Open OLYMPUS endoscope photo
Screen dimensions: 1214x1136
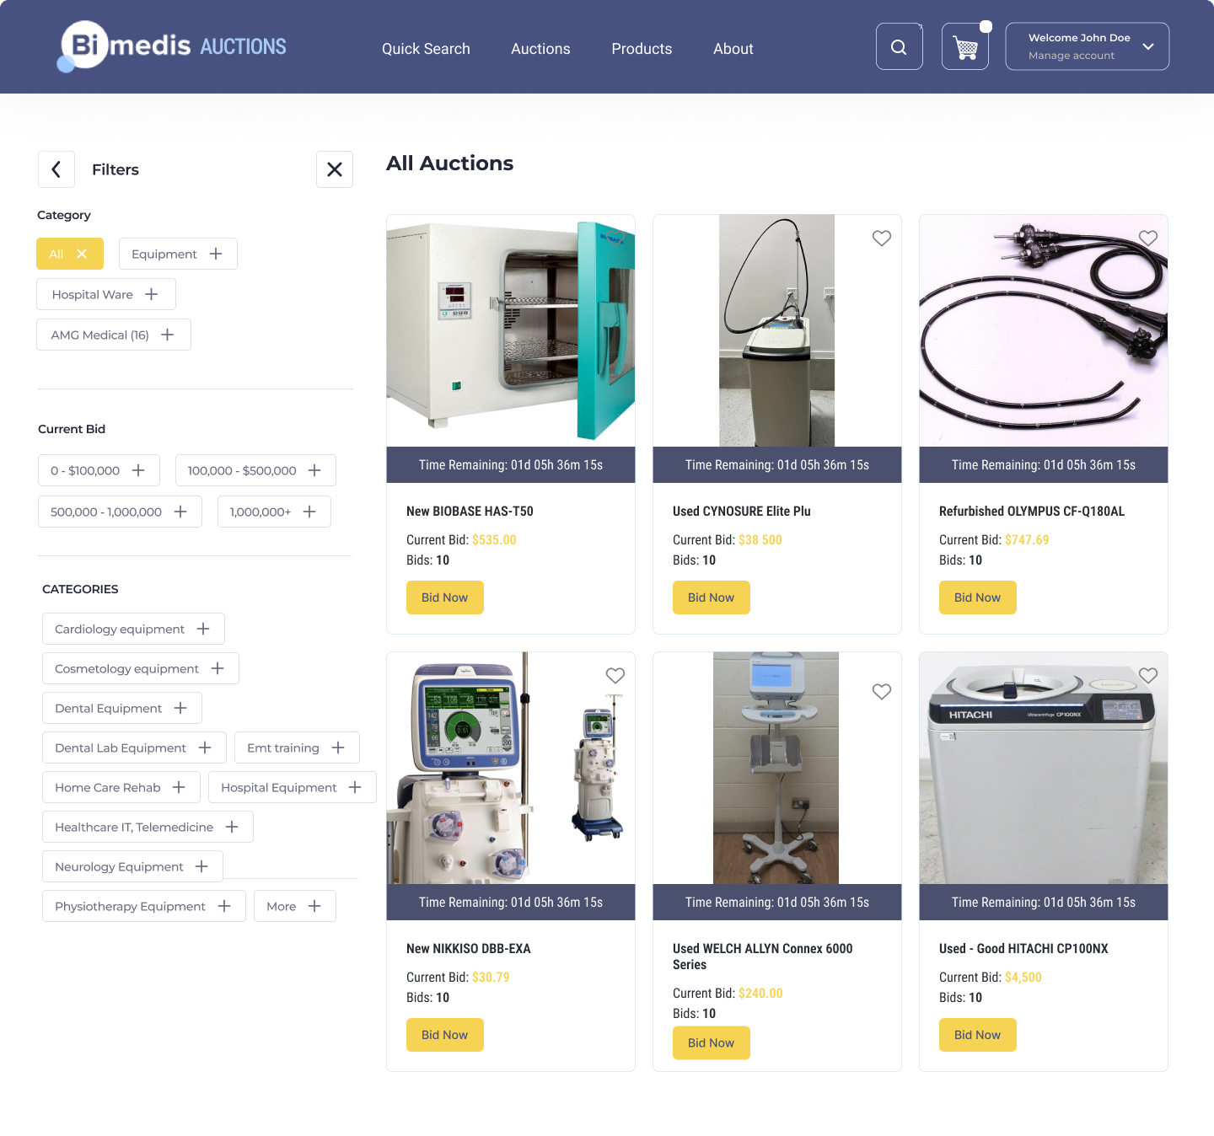[1044, 330]
